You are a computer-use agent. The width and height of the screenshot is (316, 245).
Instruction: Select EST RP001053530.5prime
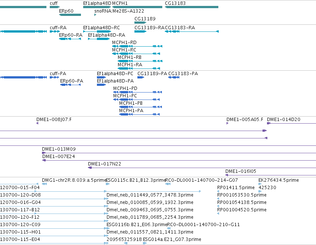tap(242, 195)
